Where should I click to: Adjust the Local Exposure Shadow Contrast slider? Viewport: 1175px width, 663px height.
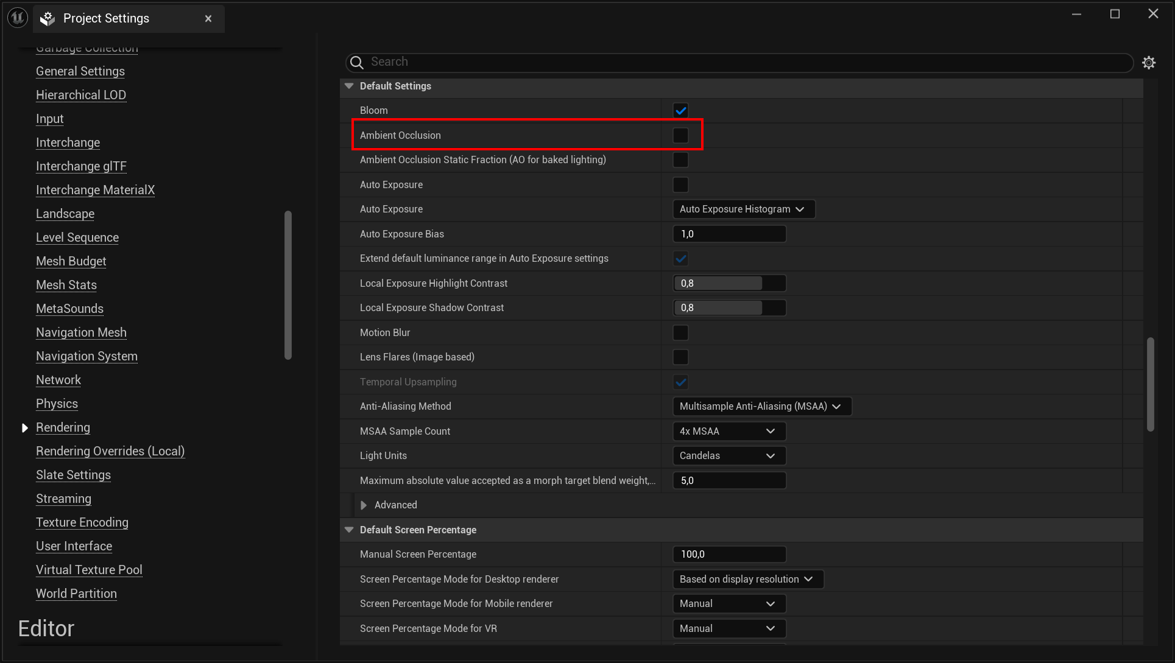point(719,307)
